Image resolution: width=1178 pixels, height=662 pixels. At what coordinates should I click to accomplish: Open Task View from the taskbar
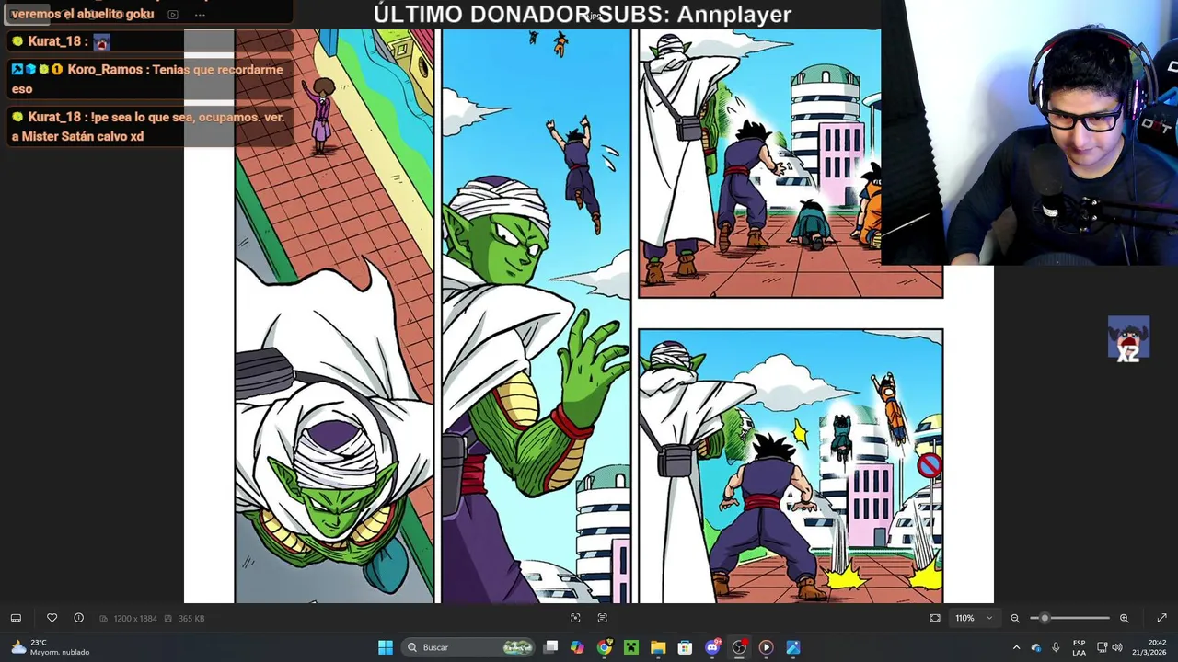[550, 647]
